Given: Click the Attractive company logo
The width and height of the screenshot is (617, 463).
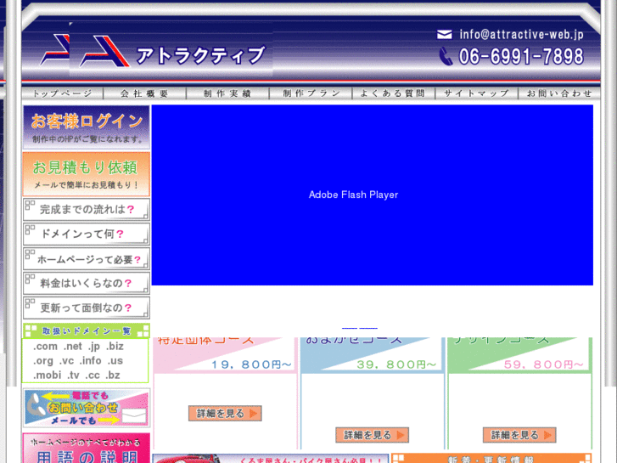Looking at the screenshot, I should tap(171, 50).
